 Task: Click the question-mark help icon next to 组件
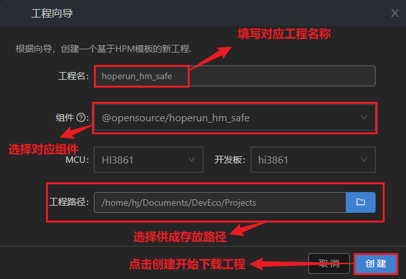81,117
